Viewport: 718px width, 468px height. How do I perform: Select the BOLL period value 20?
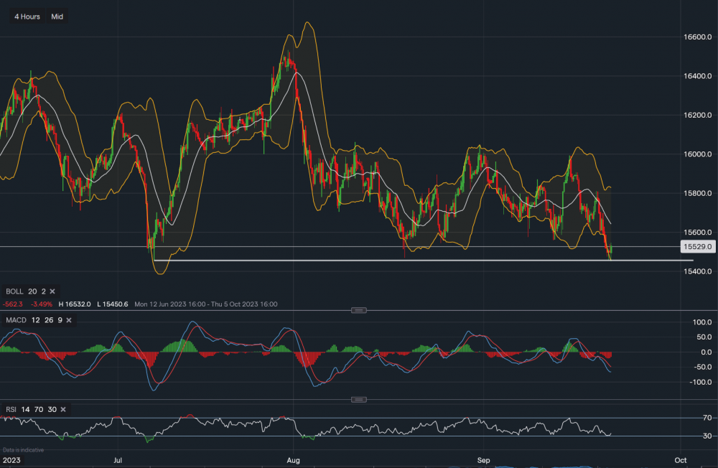click(x=32, y=291)
